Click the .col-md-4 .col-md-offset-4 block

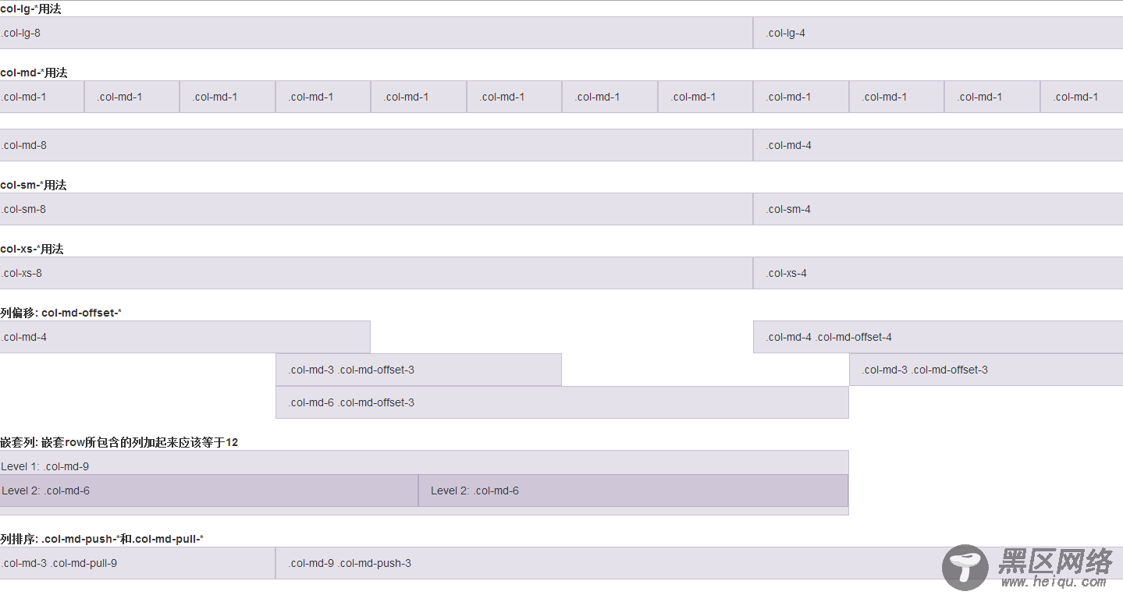938,337
